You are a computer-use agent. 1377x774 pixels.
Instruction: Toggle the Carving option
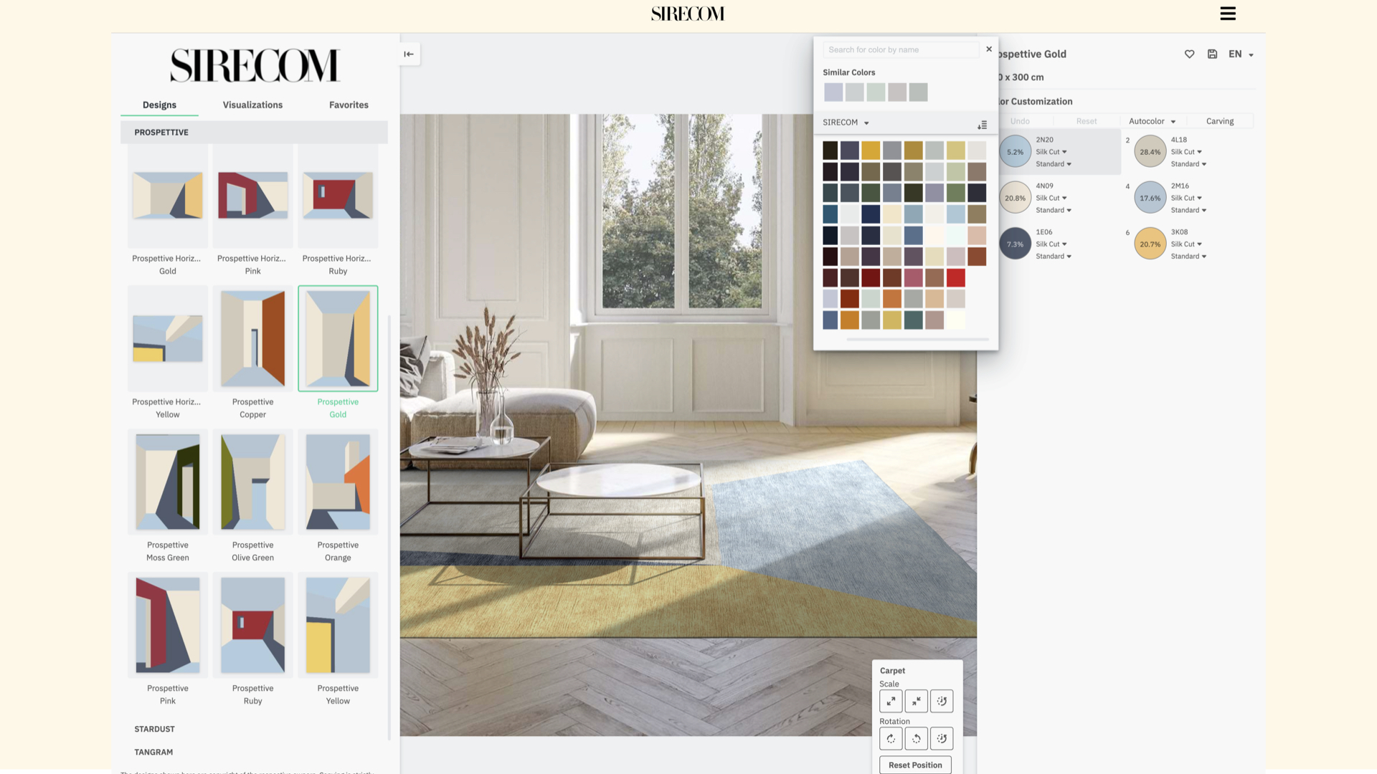pos(1221,121)
